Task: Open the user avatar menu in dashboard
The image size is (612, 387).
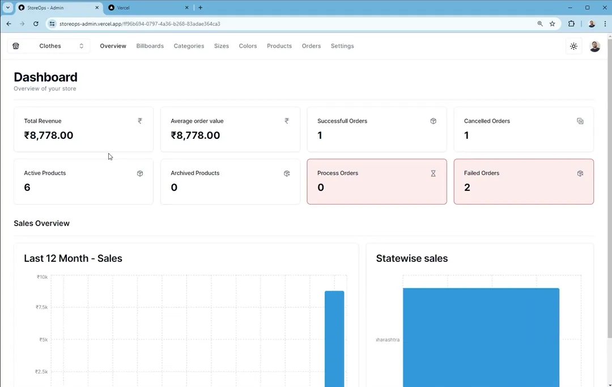Action: pyautogui.click(x=594, y=46)
